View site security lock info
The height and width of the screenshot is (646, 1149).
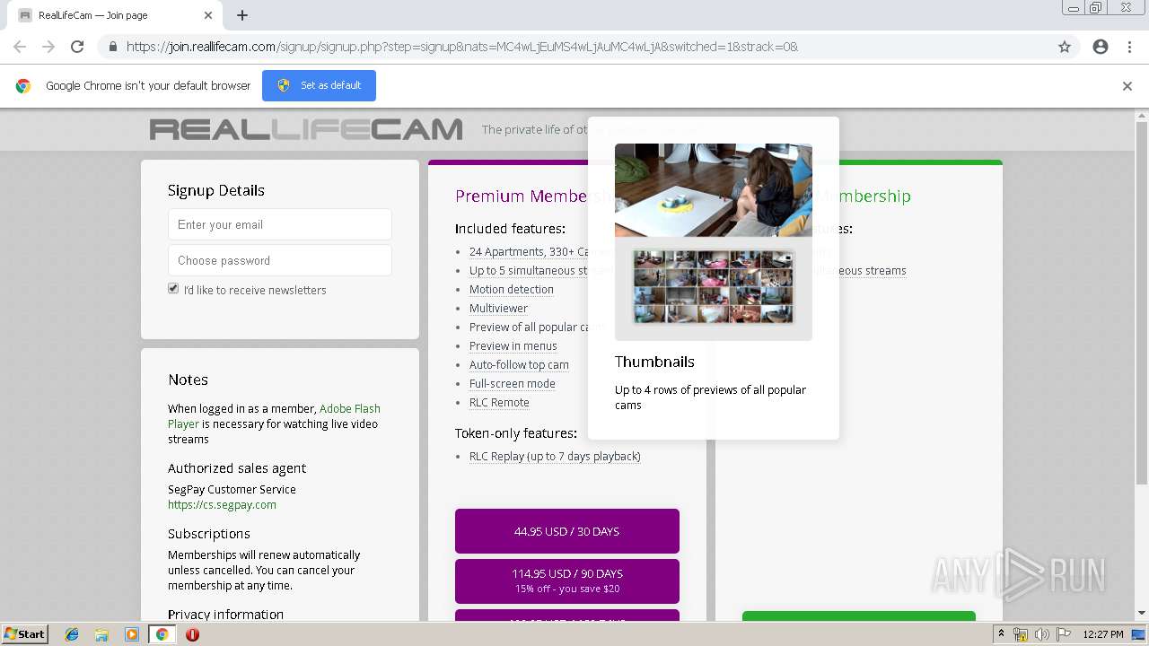coord(112,47)
